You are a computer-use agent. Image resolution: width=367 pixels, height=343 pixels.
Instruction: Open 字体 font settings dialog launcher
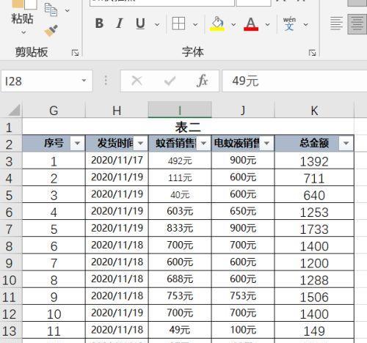pos(312,53)
